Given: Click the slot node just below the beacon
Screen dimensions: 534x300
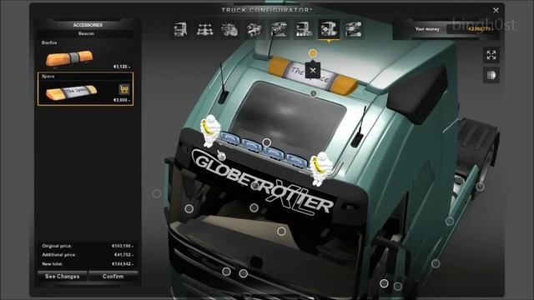Looking at the screenshot, I should click(314, 93).
